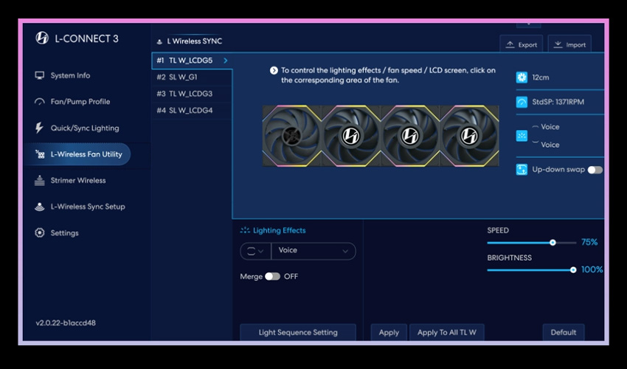Click the StdSP: 1371RPM readout

click(558, 102)
